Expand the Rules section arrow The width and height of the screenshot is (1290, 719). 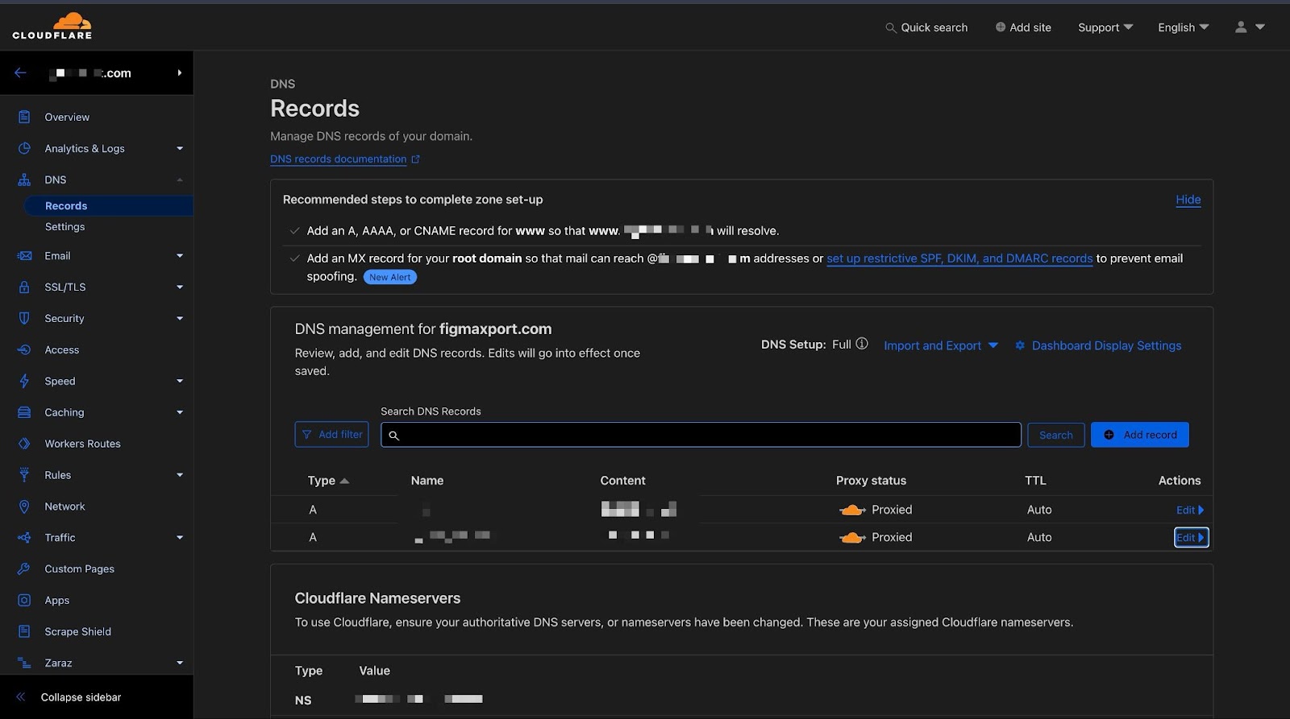point(180,475)
